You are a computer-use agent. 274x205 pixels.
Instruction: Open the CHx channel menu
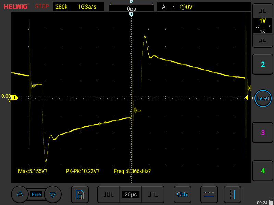pos(183,194)
